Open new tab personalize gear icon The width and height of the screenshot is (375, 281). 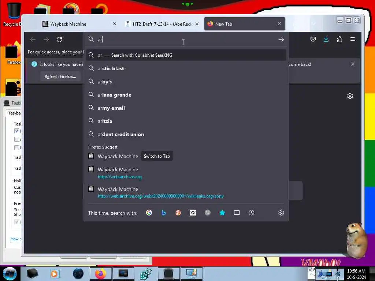click(350, 96)
